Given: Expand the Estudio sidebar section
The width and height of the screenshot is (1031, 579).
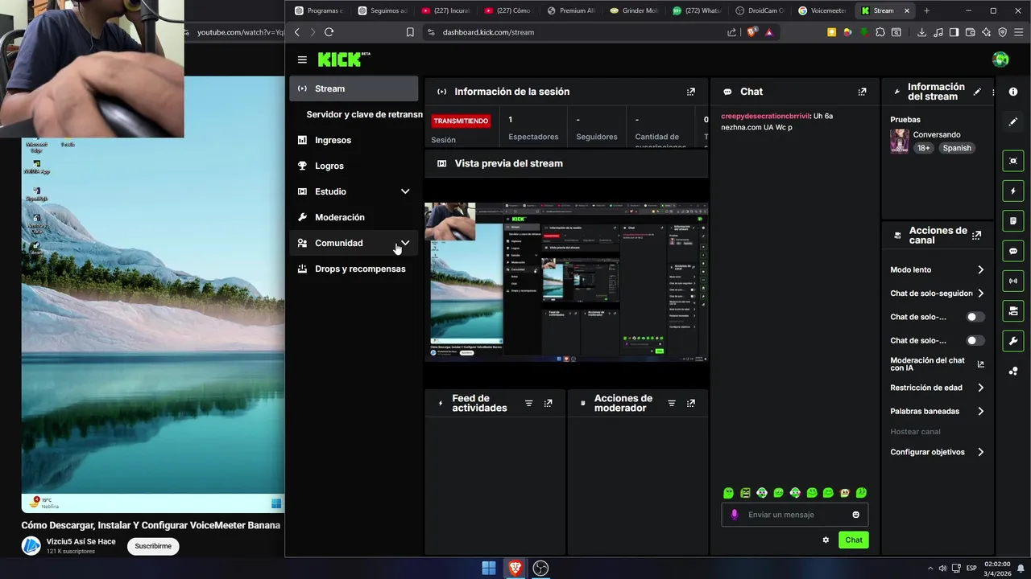Looking at the screenshot, I should [405, 191].
